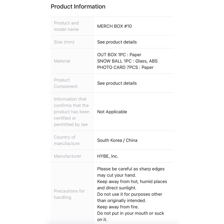This screenshot has width=224, height=224.
Task: Click the Precautions for handling label
Action: (x=69, y=194)
